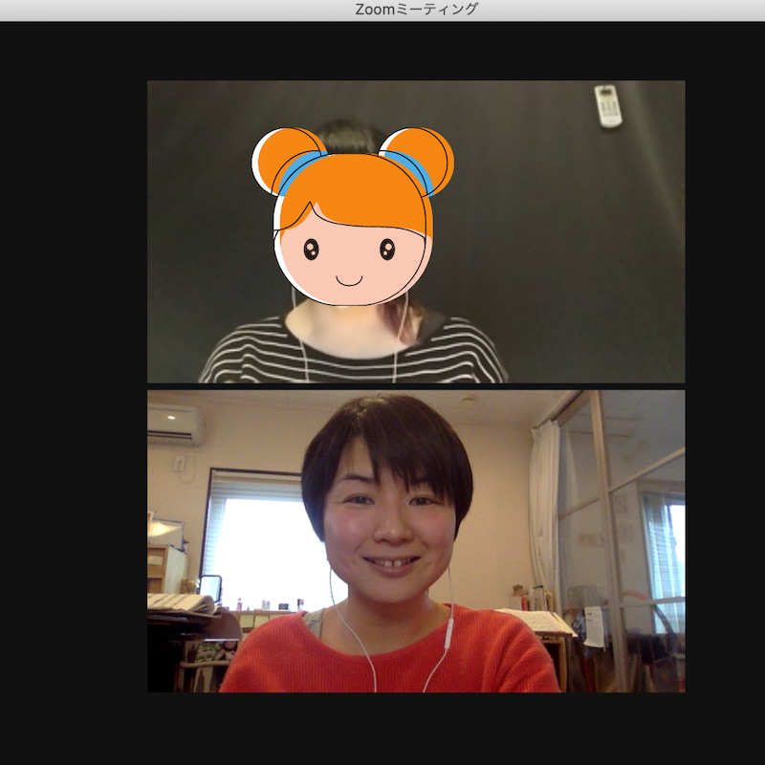The height and width of the screenshot is (765, 765).
Task: Click the air conditioner in bottom video
Action: pyautogui.click(x=174, y=423)
